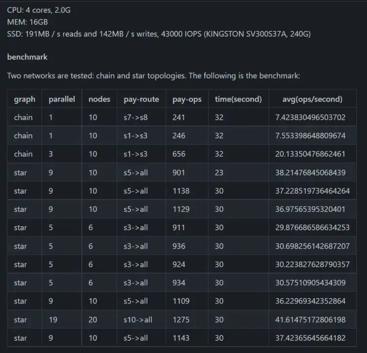Select the 'CPU: 4 cores, 2.0G' line

[x=39, y=10]
